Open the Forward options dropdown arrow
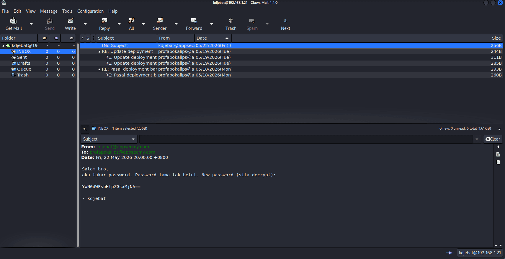505x259 pixels. [x=212, y=24]
